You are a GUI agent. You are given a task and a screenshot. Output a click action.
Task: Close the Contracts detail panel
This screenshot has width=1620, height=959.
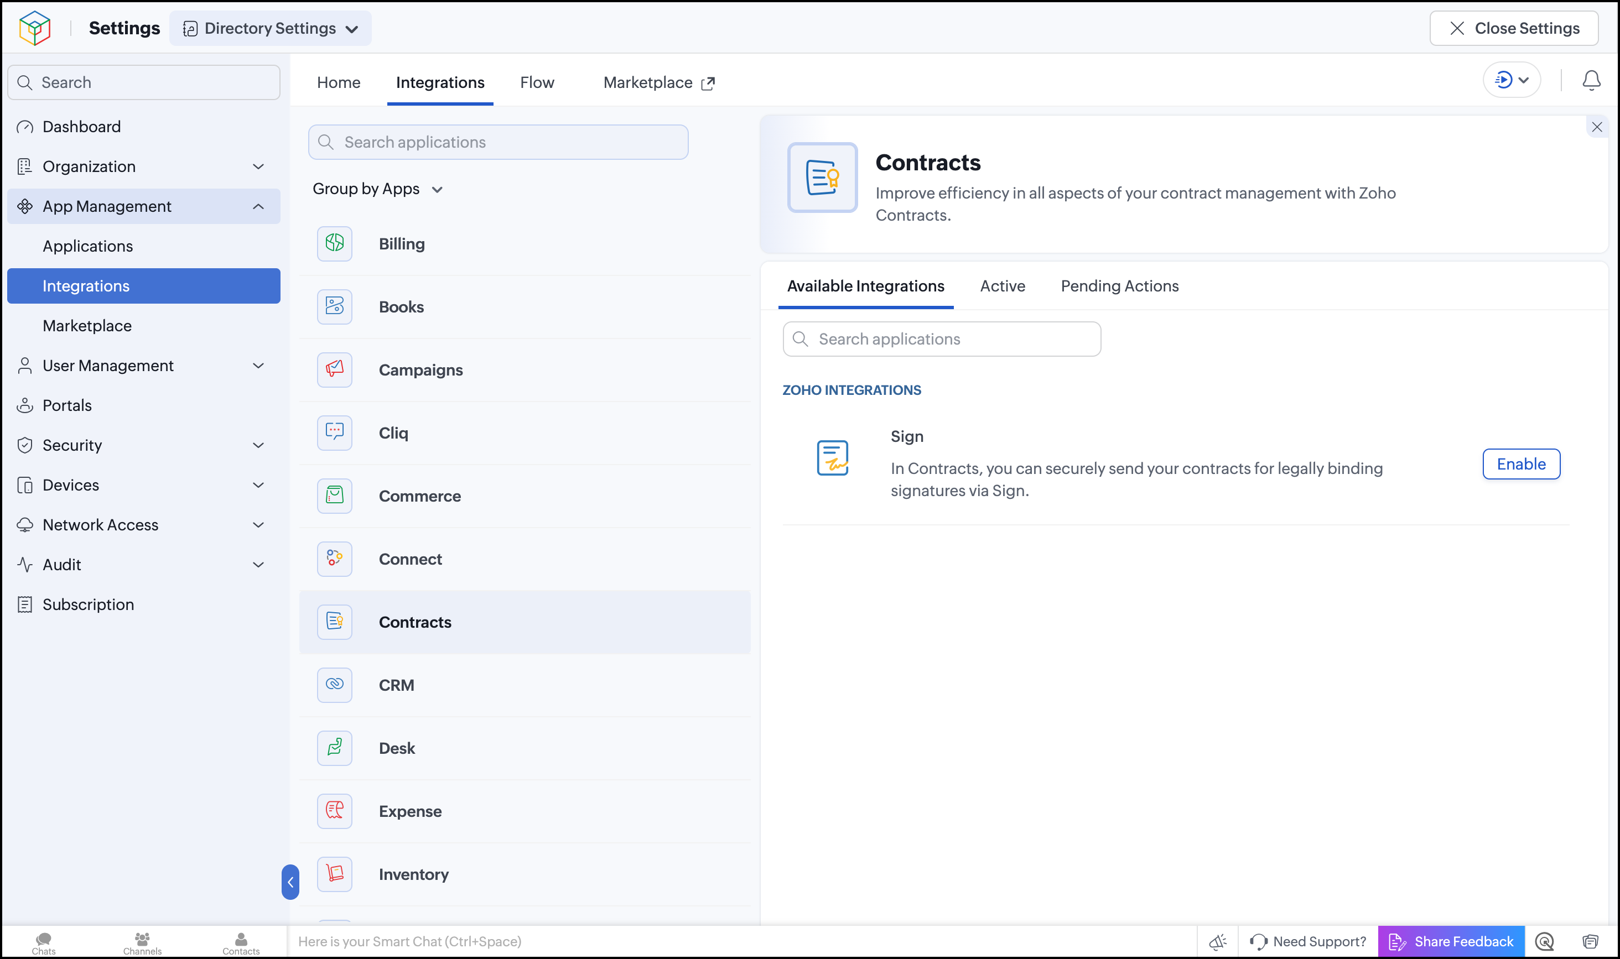point(1597,127)
